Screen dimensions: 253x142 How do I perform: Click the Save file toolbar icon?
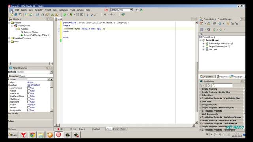click(x=37, y=15)
